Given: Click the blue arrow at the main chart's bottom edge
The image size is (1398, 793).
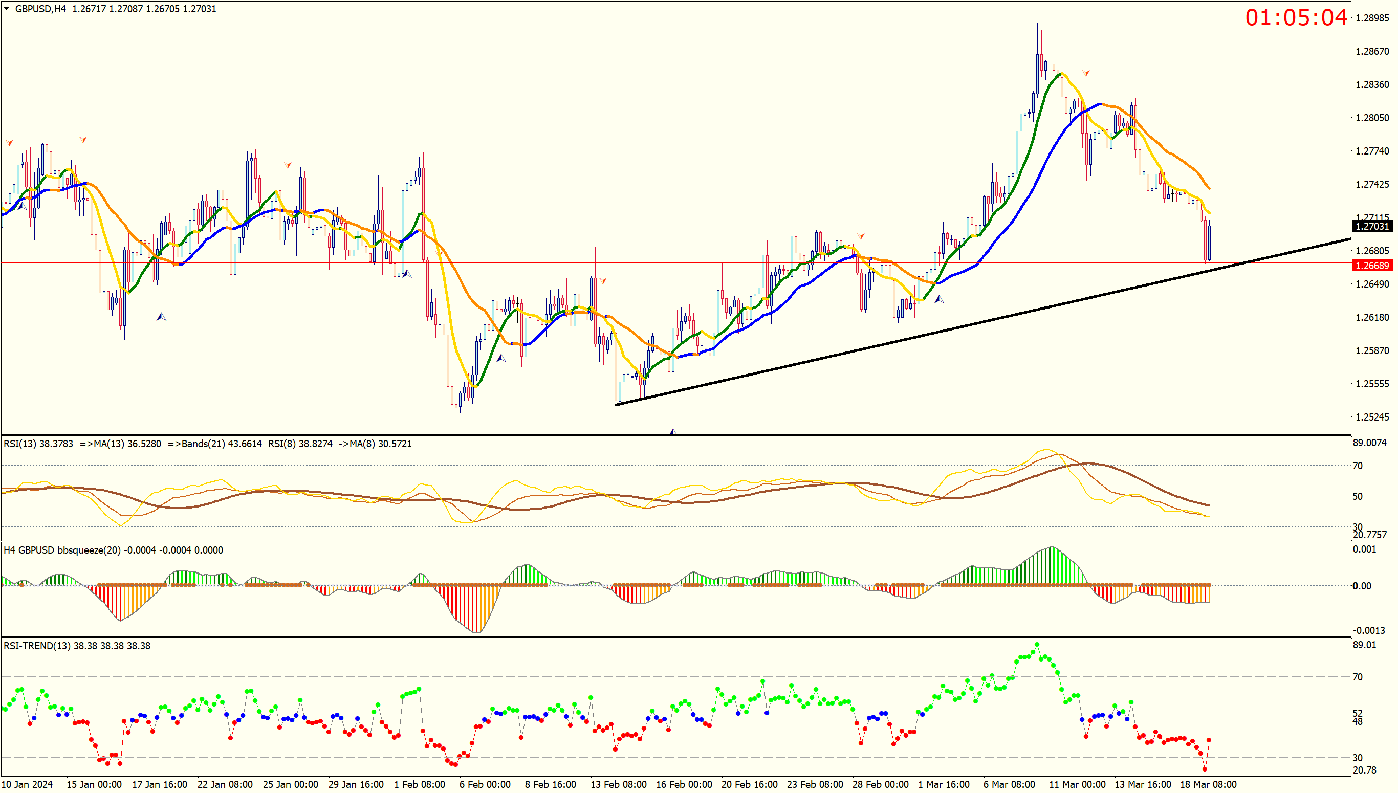Looking at the screenshot, I should pos(673,431).
